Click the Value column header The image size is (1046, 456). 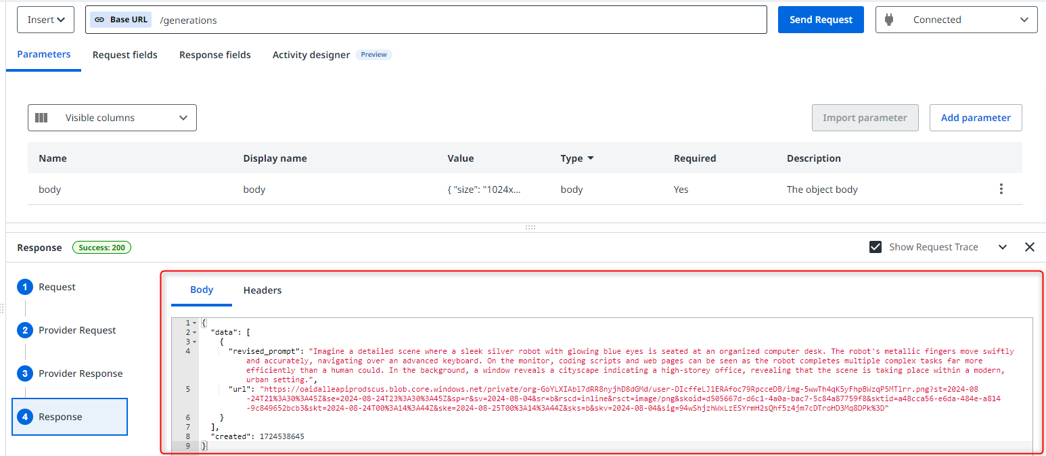pos(461,158)
